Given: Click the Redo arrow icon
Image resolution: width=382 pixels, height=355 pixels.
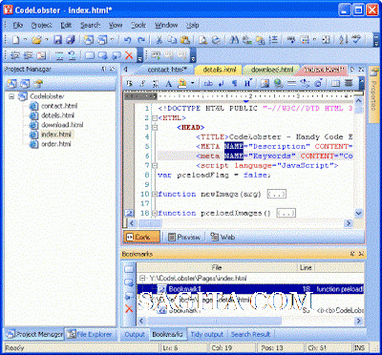Looking at the screenshot, I should (141, 40).
